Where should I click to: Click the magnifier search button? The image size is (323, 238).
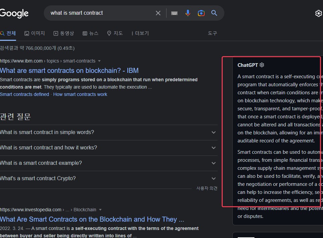click(x=214, y=13)
